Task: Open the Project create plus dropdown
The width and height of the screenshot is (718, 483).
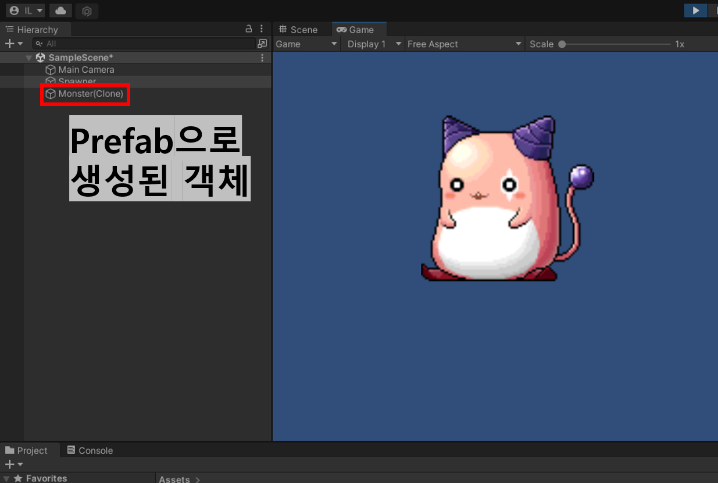Action: pyautogui.click(x=13, y=464)
